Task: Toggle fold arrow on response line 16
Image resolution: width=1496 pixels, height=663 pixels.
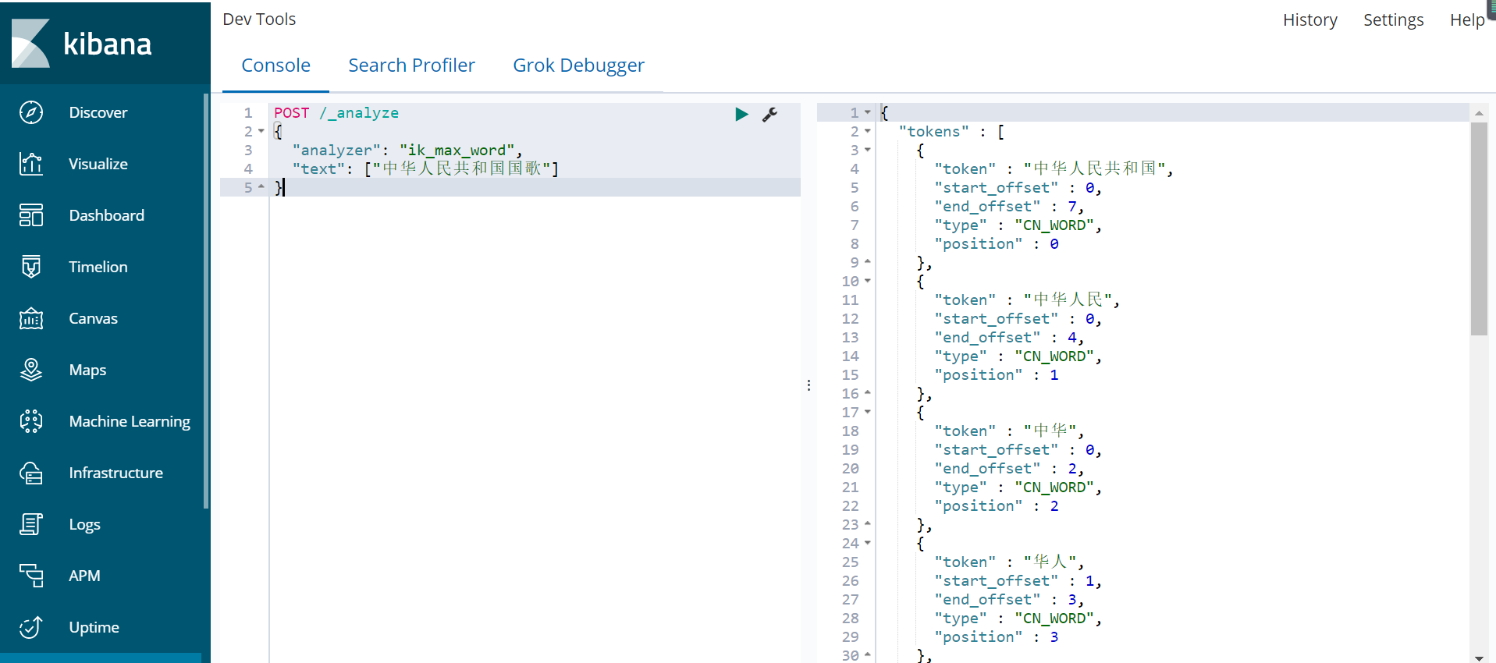Action: 867,393
